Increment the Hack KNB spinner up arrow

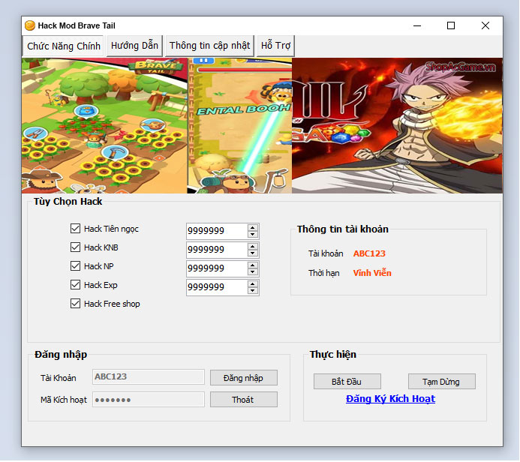click(x=253, y=247)
